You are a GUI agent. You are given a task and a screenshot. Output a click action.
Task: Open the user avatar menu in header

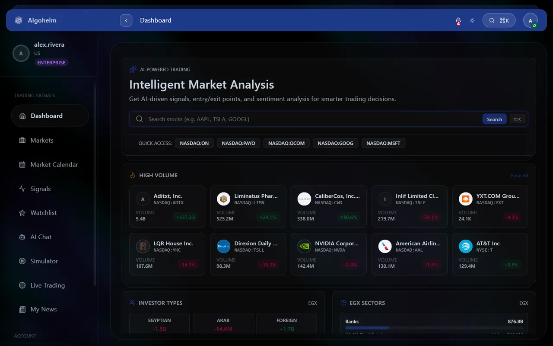[x=531, y=20]
